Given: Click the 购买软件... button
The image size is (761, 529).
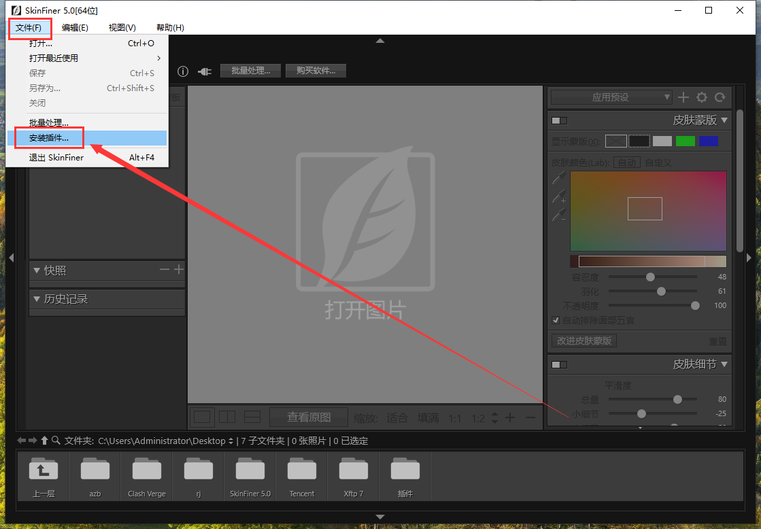Looking at the screenshot, I should click(x=316, y=71).
